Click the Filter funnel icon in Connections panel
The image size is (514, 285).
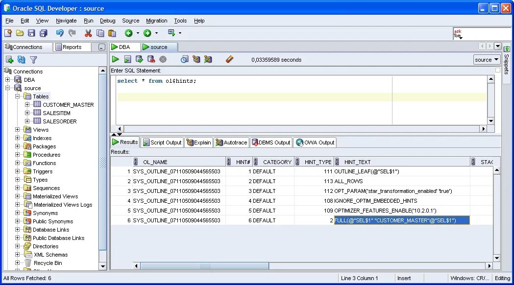[33, 60]
